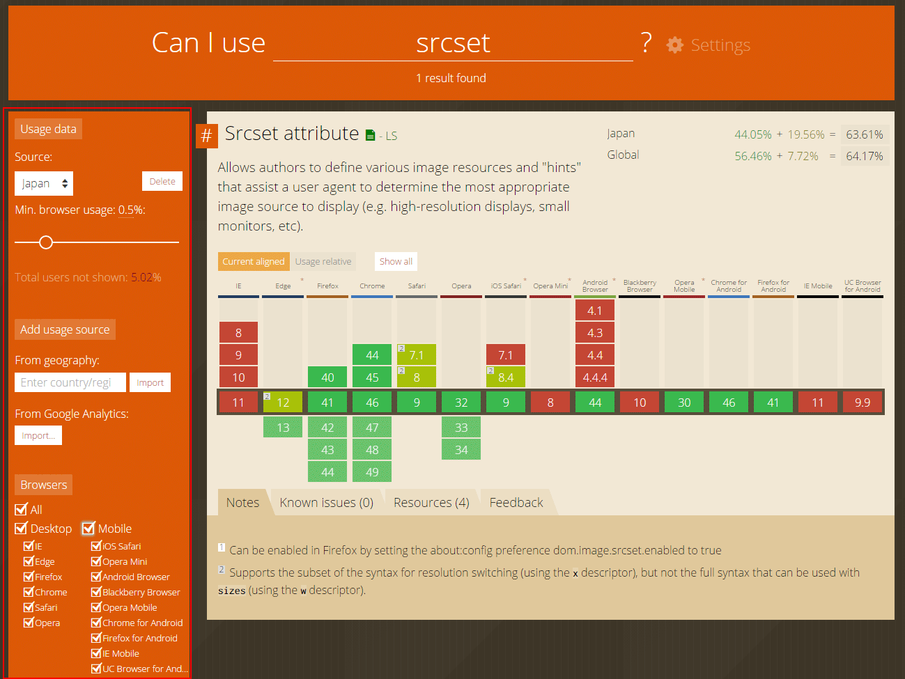The height and width of the screenshot is (679, 905).
Task: Open the Resources (4) tab
Action: coord(431,502)
